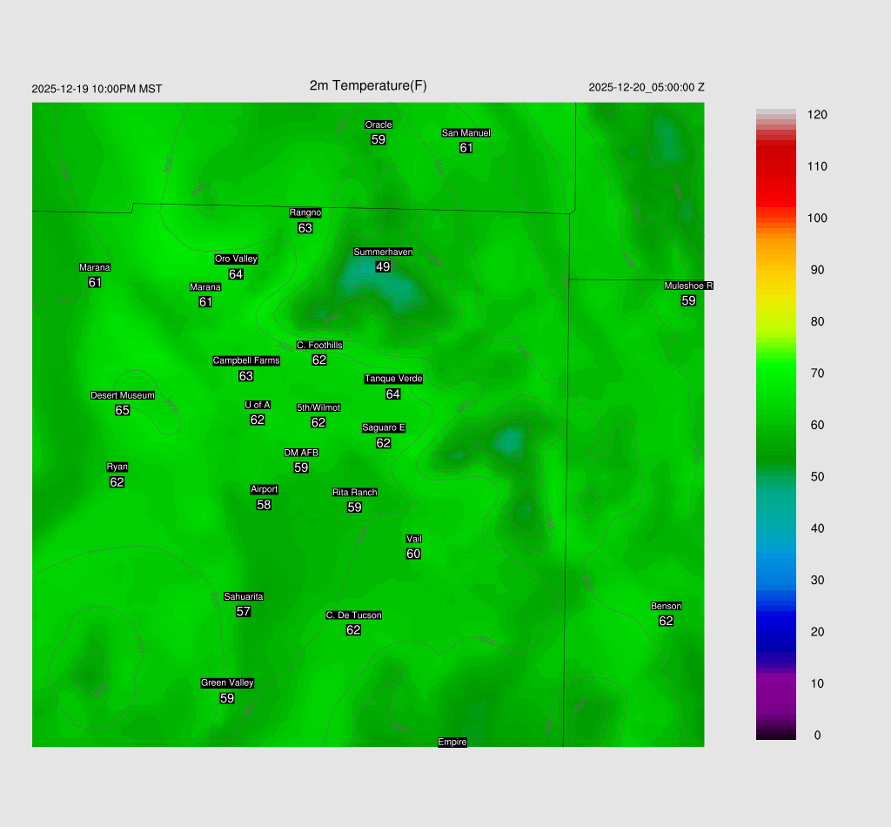Select the Muleshoe R station label
This screenshot has height=827, width=891.
click(688, 286)
